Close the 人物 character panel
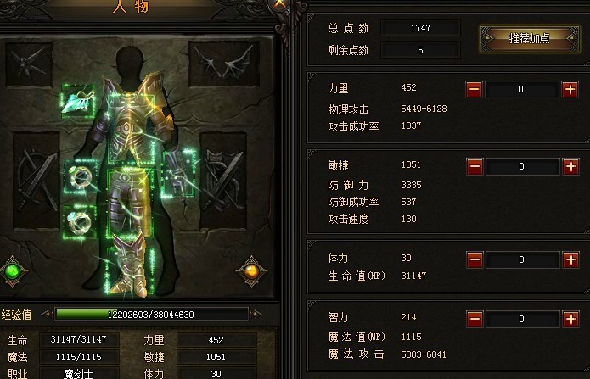The image size is (590, 379). 279,4
